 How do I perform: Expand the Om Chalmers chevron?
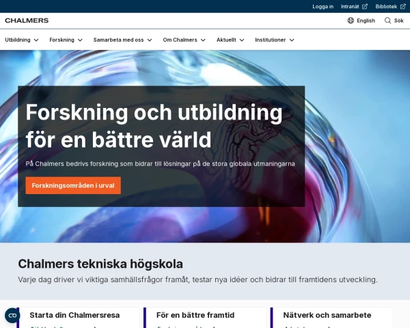pyautogui.click(x=203, y=40)
